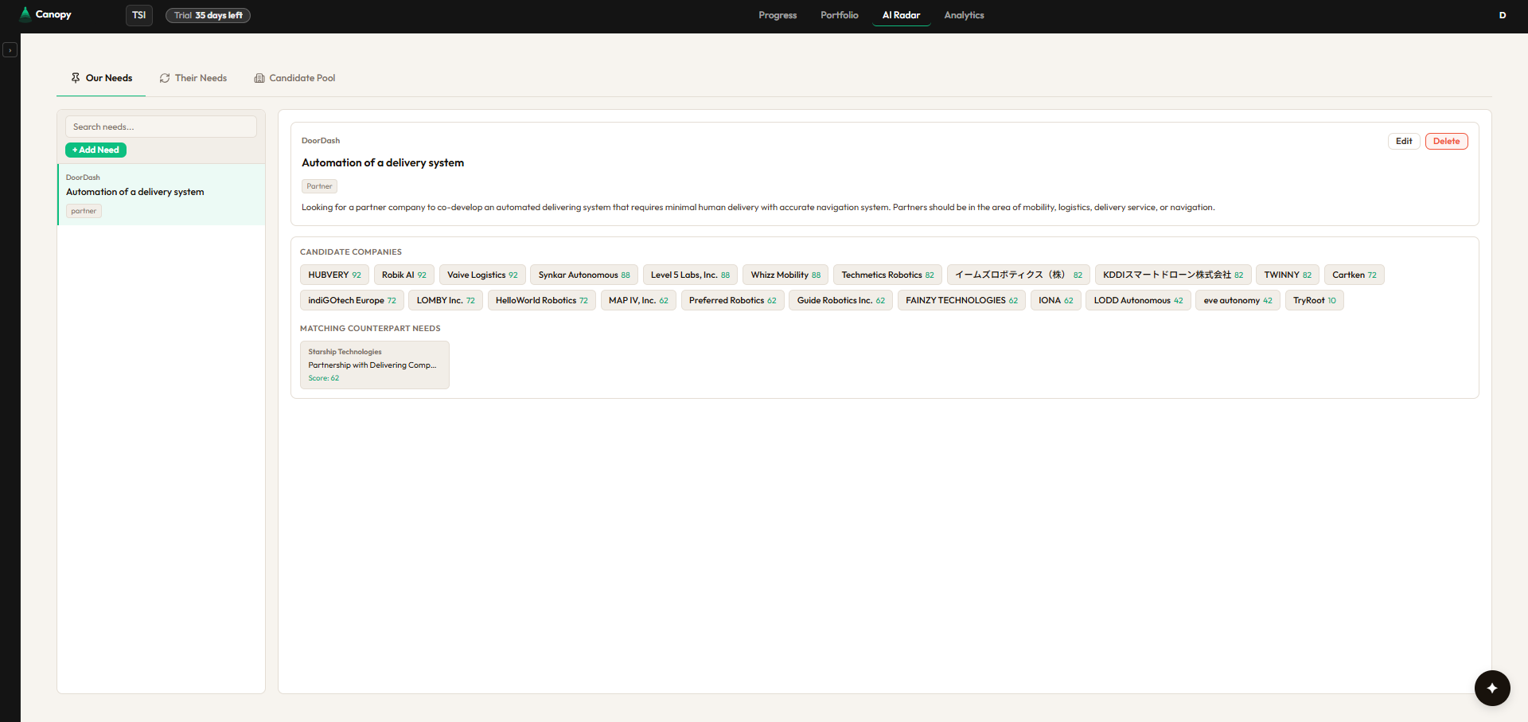This screenshot has height=722, width=1528.
Task: Open the Trial 35 days left badge
Action: point(208,15)
